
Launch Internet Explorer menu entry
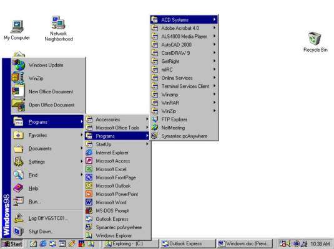(x=117, y=153)
